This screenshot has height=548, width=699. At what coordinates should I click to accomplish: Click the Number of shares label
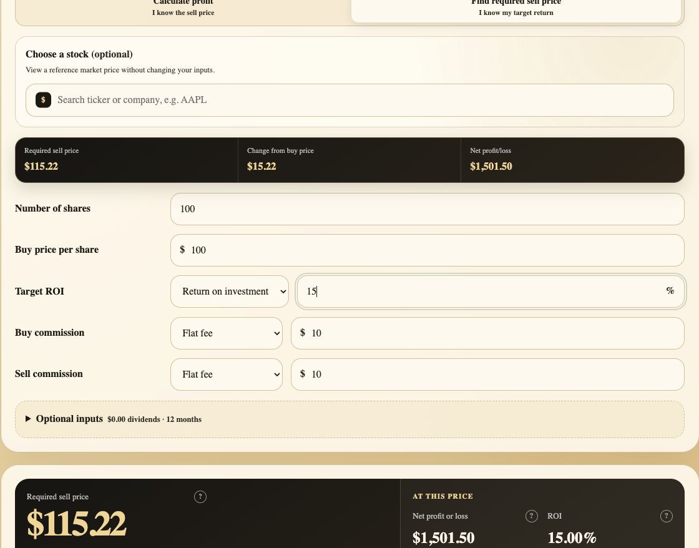point(52,208)
